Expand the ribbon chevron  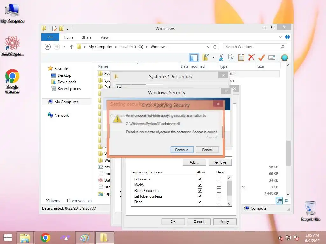pyautogui.click(x=280, y=37)
